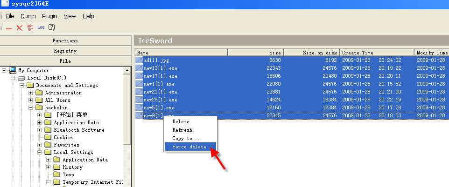This screenshot has width=449, height=187.
Task: Click the Temp folder icon
Action: (x=57, y=174)
